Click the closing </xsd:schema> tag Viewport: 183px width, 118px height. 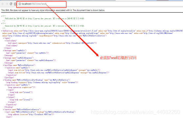[x=12, y=46]
